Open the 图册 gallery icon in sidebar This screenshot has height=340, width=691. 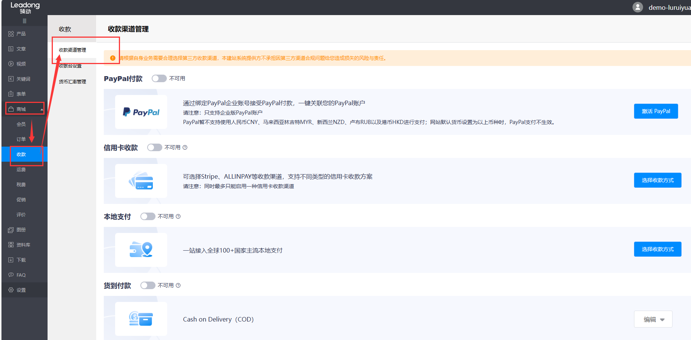[11, 230]
